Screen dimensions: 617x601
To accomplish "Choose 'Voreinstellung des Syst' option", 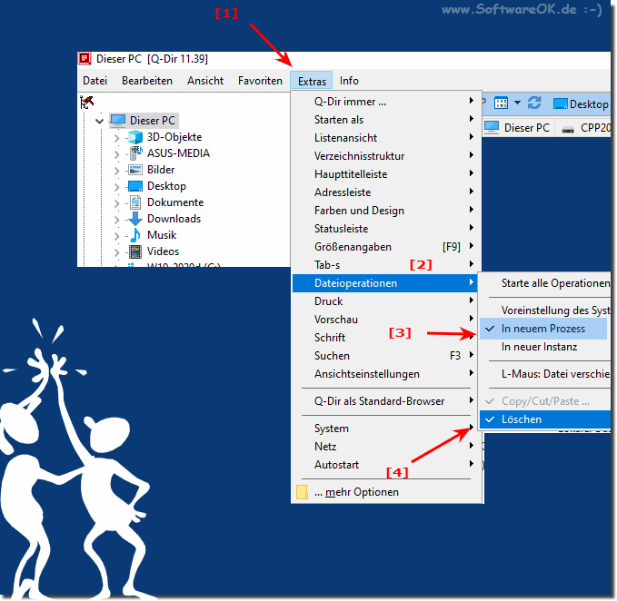I will [545, 310].
